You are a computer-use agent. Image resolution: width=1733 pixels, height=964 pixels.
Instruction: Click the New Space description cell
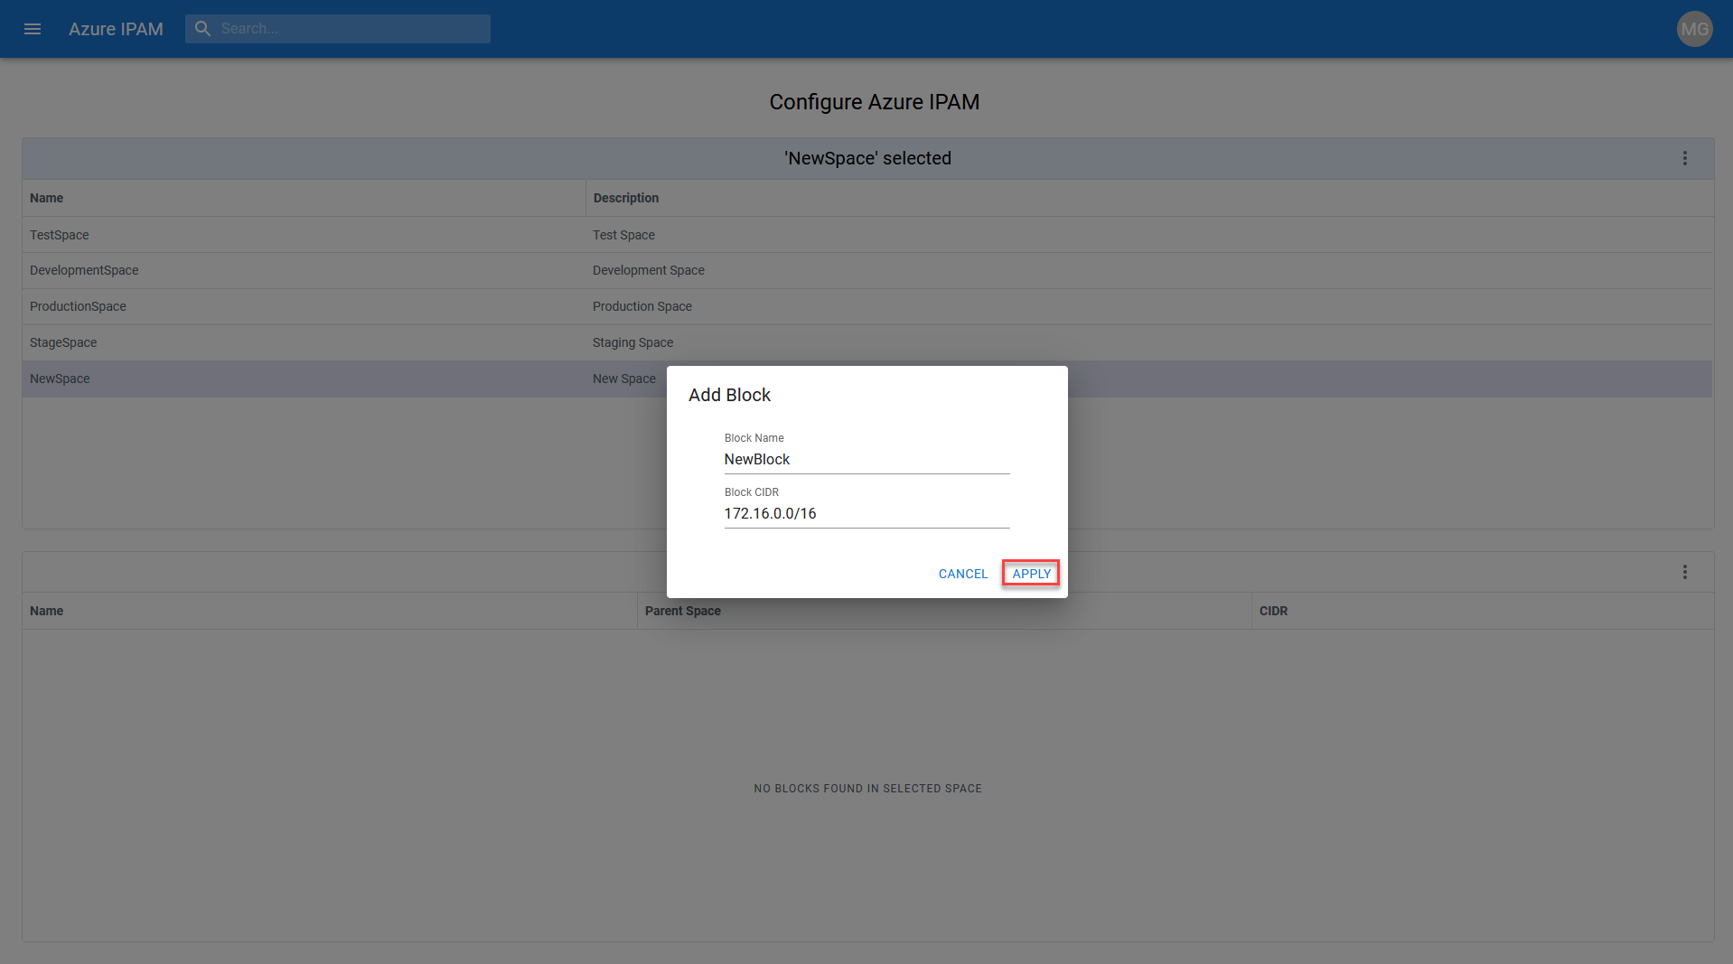623,379
